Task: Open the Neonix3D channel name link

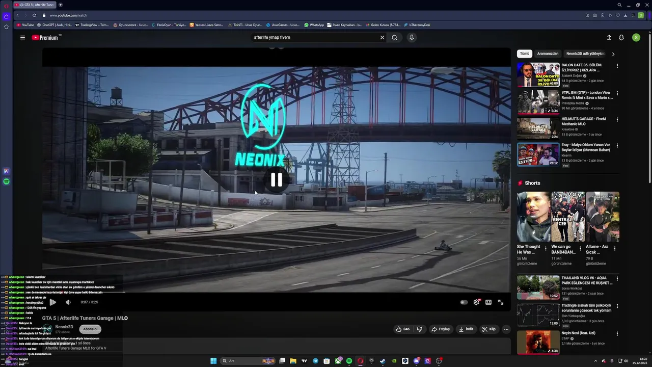Action: click(64, 327)
